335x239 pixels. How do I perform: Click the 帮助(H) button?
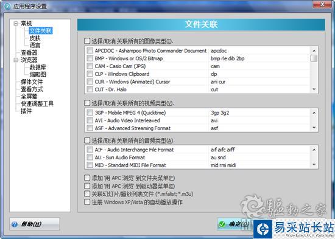(35, 224)
